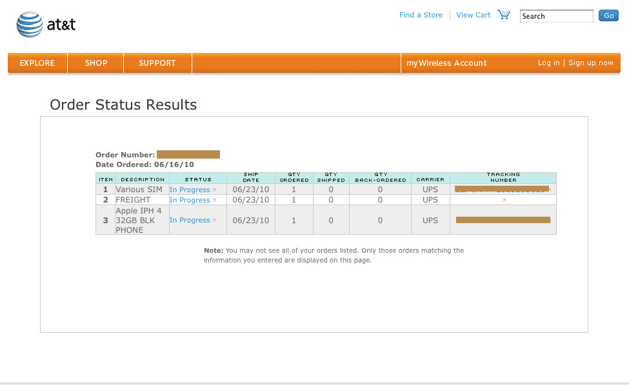
Task: Click the AT&T globe logo
Action: point(30,25)
